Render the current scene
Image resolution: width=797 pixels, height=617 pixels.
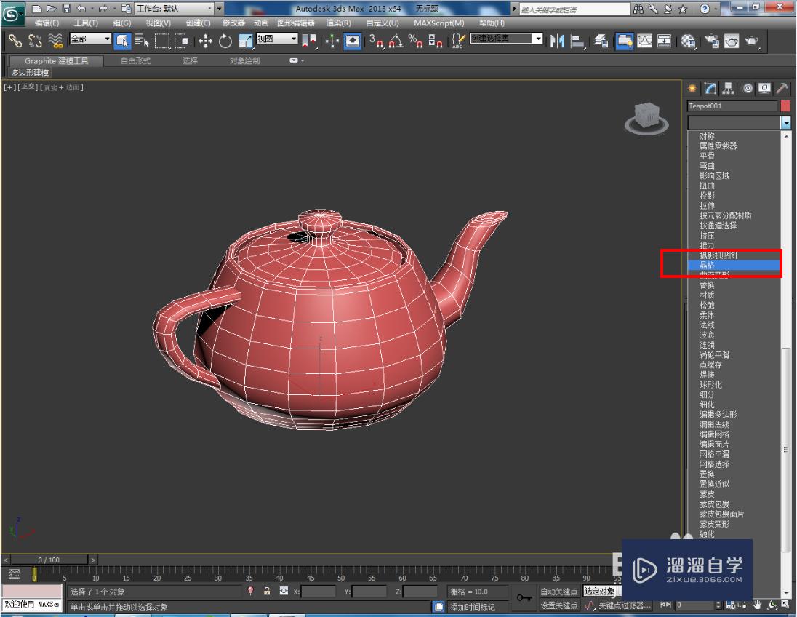tap(751, 41)
